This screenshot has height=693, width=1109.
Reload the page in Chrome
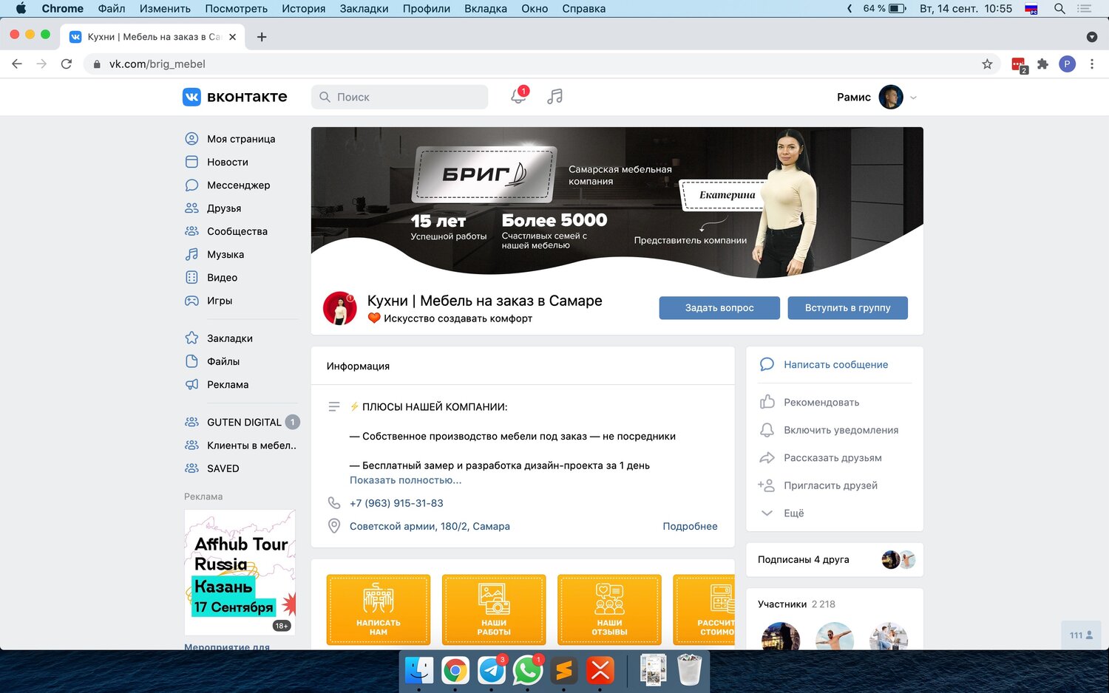[x=67, y=64]
